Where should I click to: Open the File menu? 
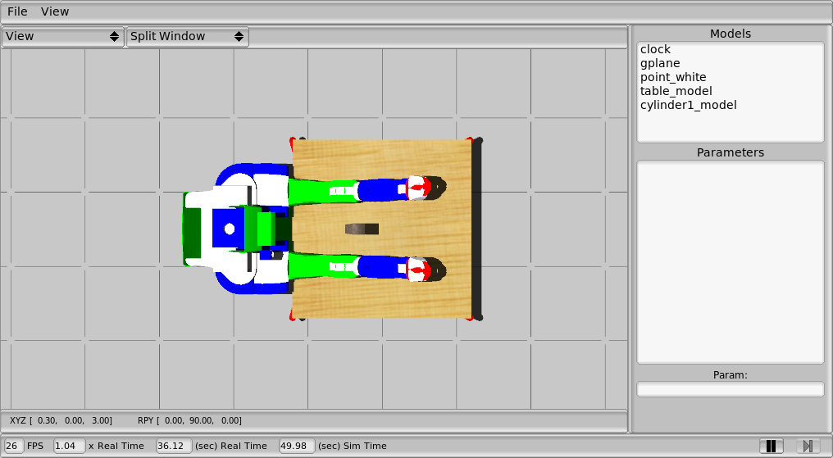[x=17, y=11]
